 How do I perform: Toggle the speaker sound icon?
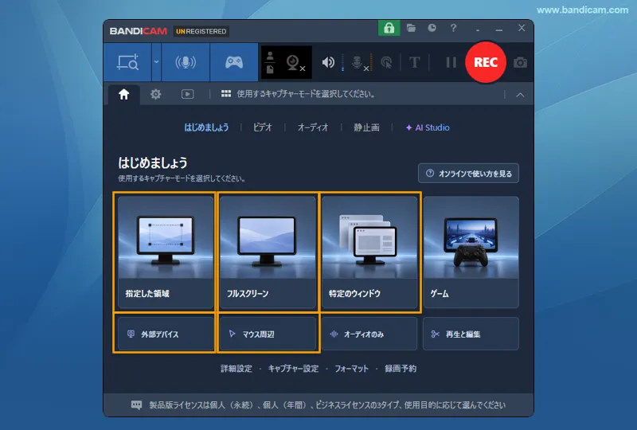328,62
